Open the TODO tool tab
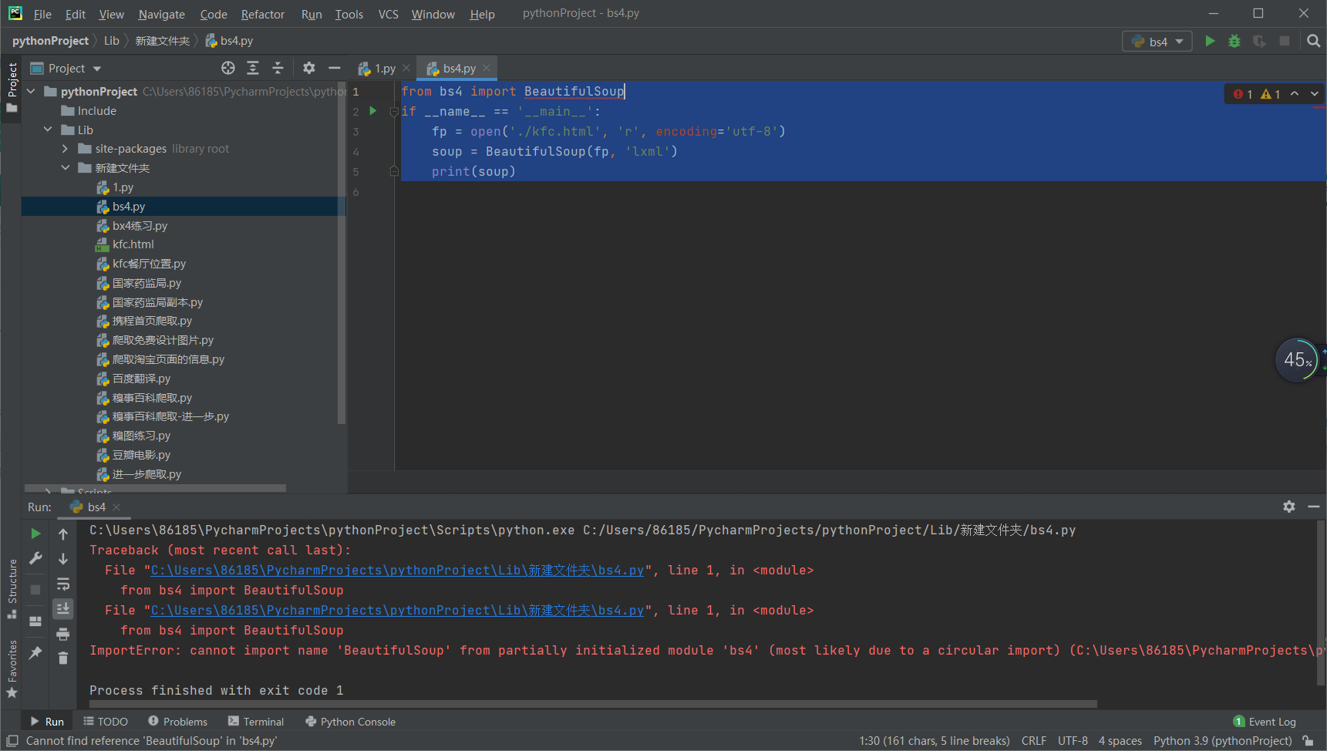Screen dimensions: 1327x751 point(106,722)
